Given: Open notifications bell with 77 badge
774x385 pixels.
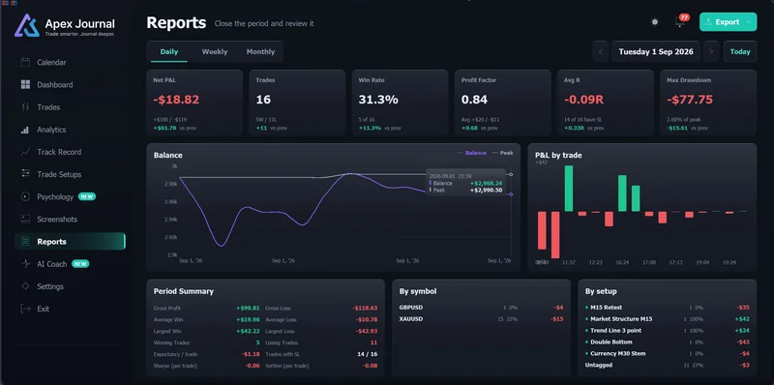Looking at the screenshot, I should tap(680, 22).
